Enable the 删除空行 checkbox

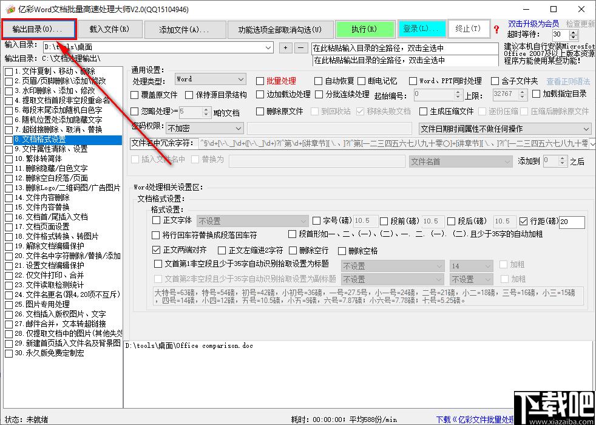coord(293,250)
